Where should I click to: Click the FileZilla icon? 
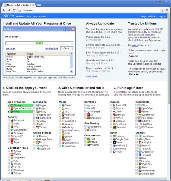click(x=12, y=154)
